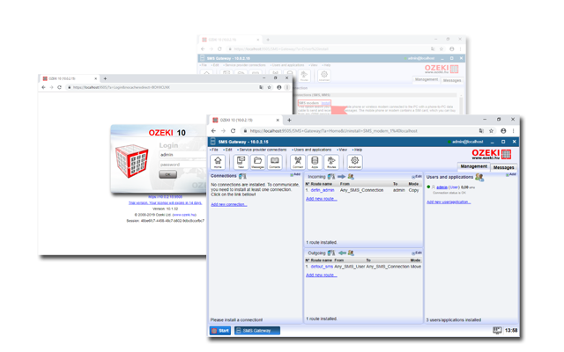Open new tab in front browser window

coord(289,120)
